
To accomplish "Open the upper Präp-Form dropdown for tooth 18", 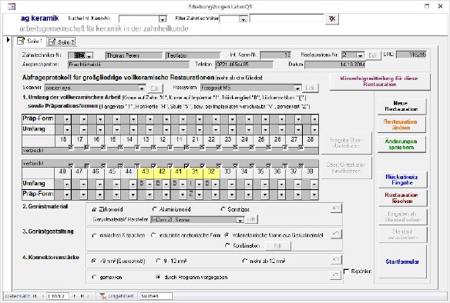I will tap(67, 119).
